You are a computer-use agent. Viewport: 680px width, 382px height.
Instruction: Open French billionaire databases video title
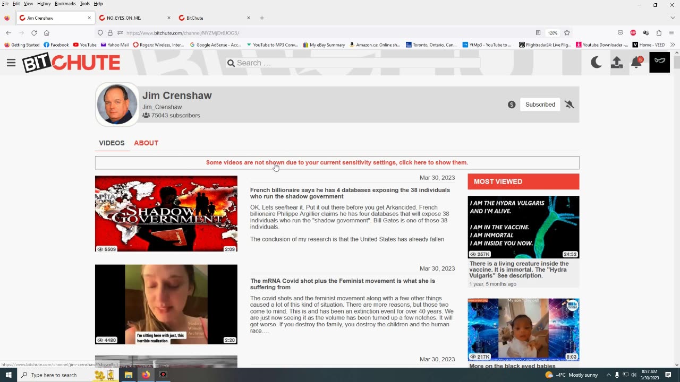point(350,193)
